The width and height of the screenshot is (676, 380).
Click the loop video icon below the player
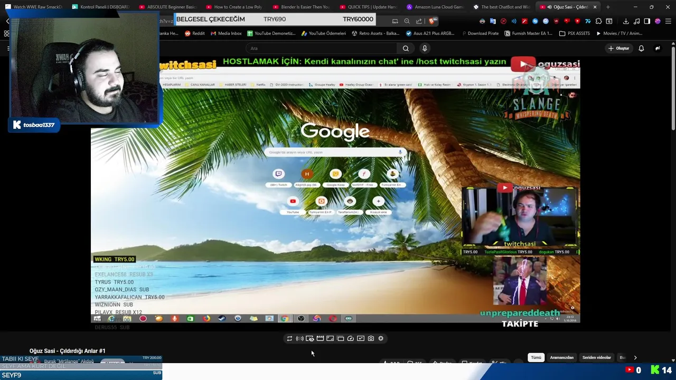(289, 338)
